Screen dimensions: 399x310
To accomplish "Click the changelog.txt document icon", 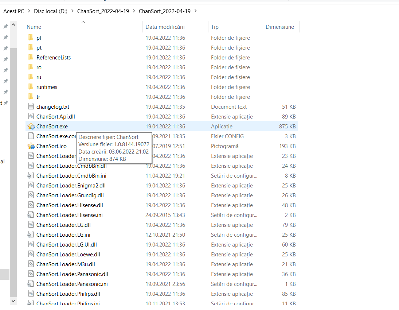I will (31, 106).
